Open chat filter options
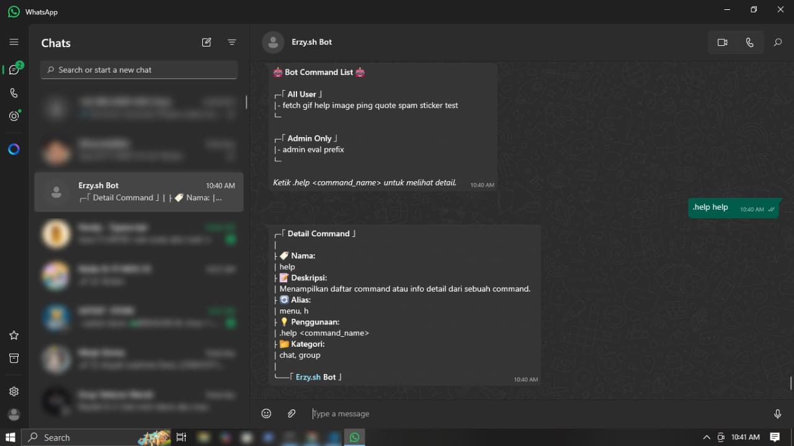 (232, 42)
